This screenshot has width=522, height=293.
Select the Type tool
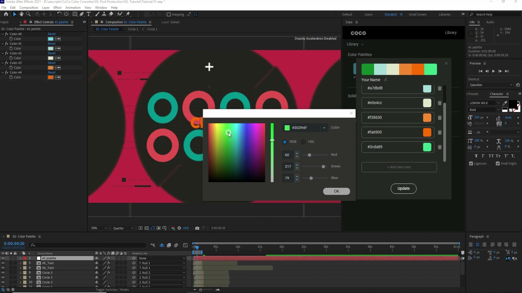pos(88,14)
